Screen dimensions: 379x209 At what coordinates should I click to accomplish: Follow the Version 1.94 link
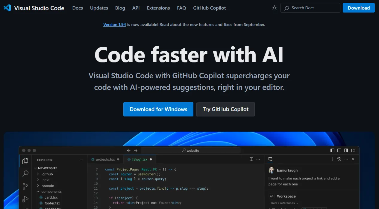(x=115, y=24)
